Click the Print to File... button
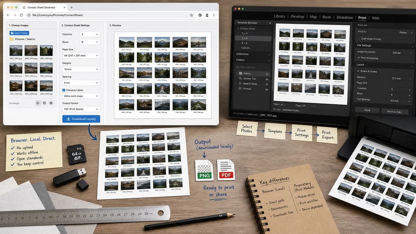 click(395, 112)
